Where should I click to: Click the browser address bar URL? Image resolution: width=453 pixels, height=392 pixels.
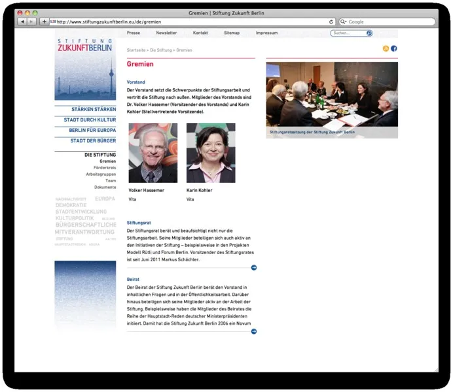[109, 22]
